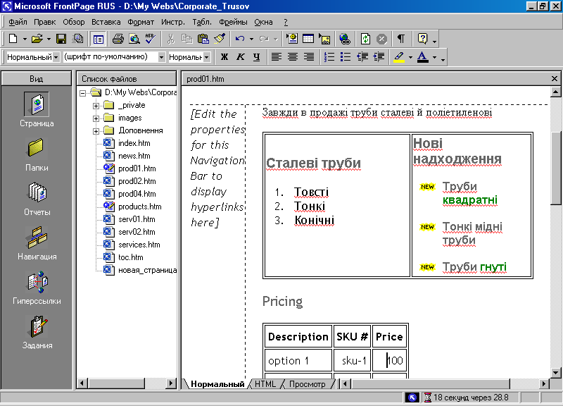The width and height of the screenshot is (563, 406).
Task: Save the page with the floppy disk icon
Action: [x=61, y=39]
